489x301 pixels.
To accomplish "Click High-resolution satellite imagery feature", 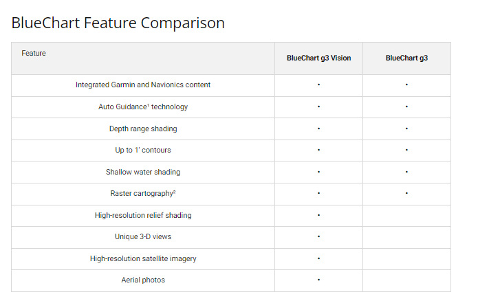I will [143, 258].
